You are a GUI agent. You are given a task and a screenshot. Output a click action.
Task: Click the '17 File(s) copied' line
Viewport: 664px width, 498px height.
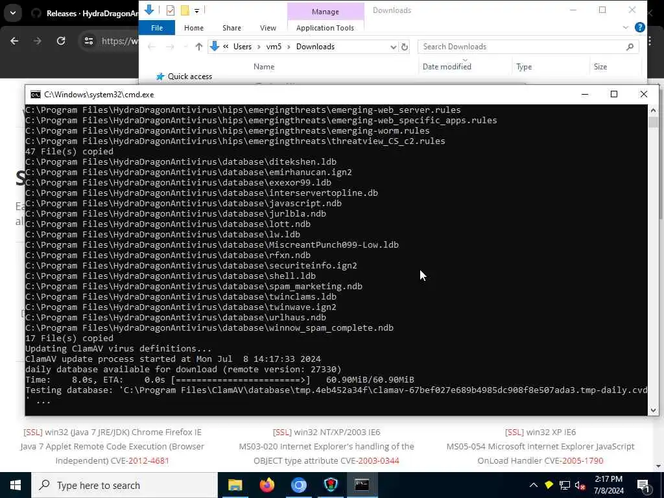coord(69,338)
